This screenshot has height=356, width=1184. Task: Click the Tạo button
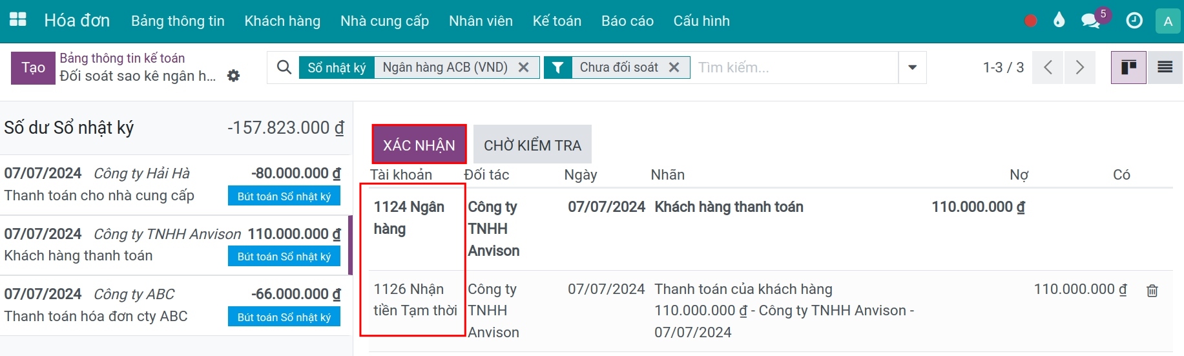coord(33,68)
